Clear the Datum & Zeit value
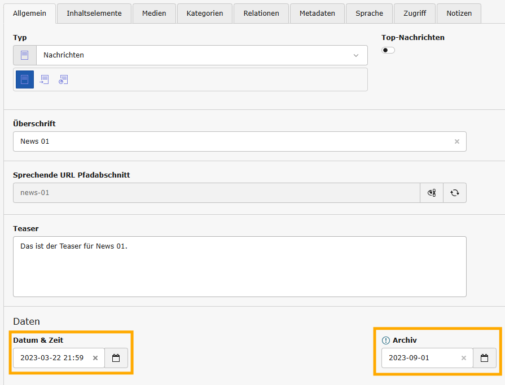This screenshot has width=505, height=385. pos(95,358)
